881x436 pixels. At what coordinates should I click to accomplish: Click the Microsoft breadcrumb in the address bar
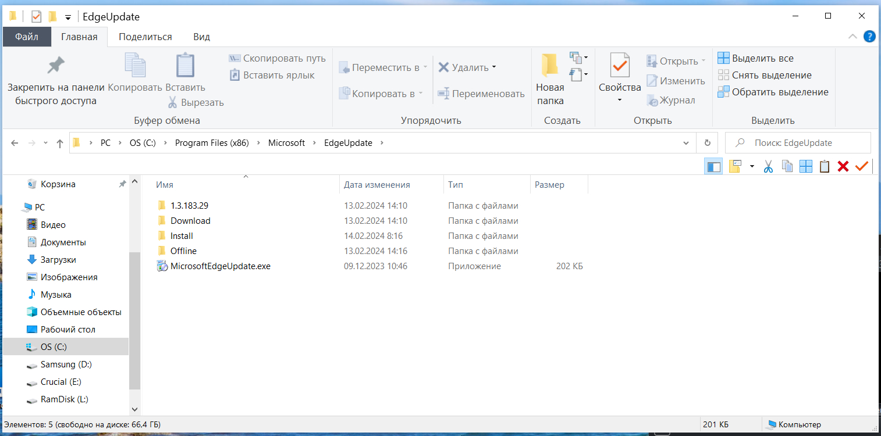click(286, 143)
